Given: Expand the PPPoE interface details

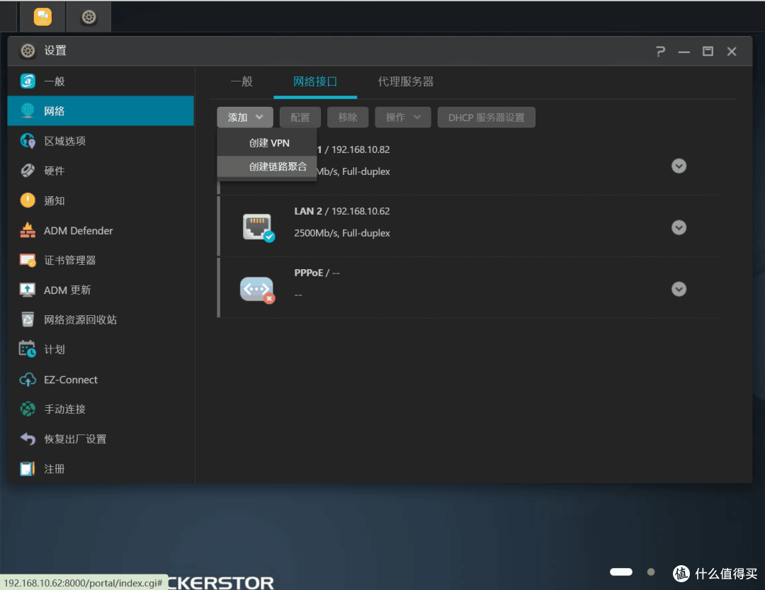Looking at the screenshot, I should [x=679, y=290].
